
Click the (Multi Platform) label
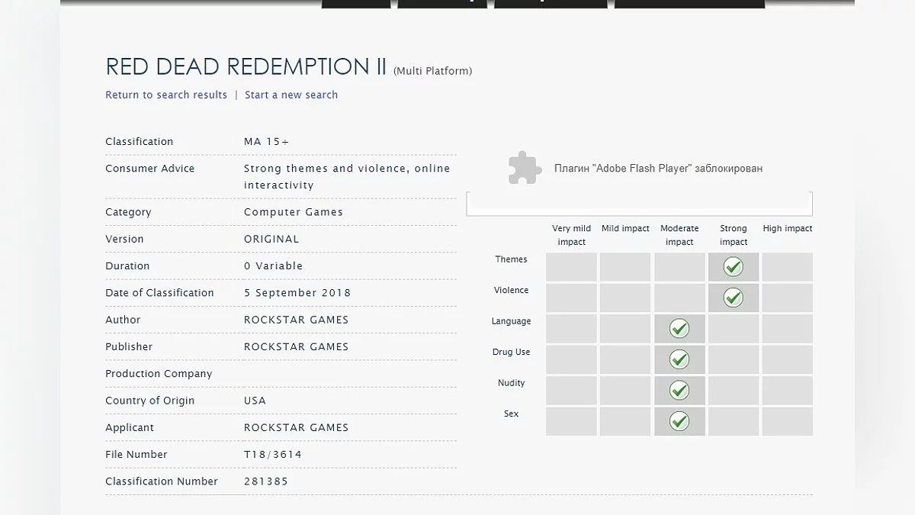432,71
